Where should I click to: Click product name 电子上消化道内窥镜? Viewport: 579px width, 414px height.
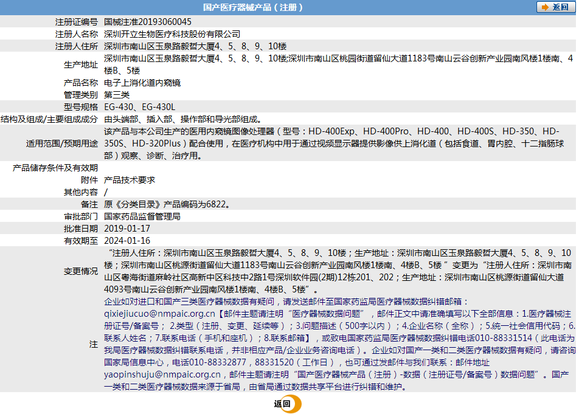tap(142, 83)
